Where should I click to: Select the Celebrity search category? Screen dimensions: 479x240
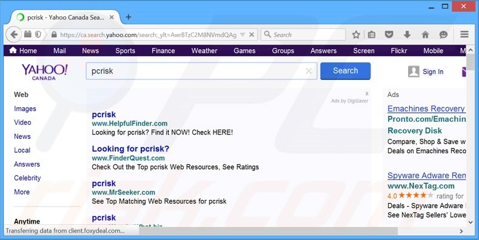coord(27,178)
